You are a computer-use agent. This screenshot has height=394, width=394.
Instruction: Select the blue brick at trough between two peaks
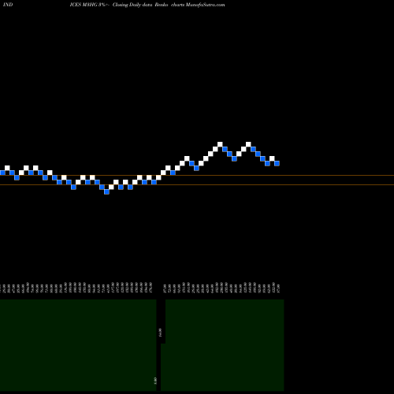point(234,158)
